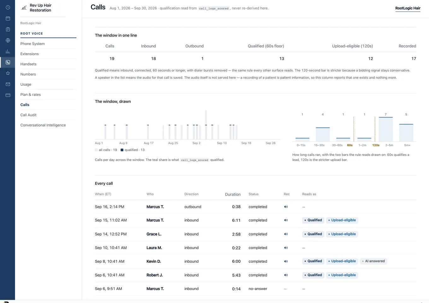Click the speaker icon on the Laura M. call
Viewport: 429px width, 303px height.
[286, 248]
